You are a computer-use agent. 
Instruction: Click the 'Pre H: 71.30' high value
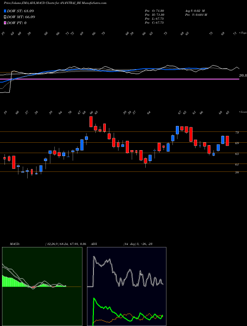click(155, 15)
